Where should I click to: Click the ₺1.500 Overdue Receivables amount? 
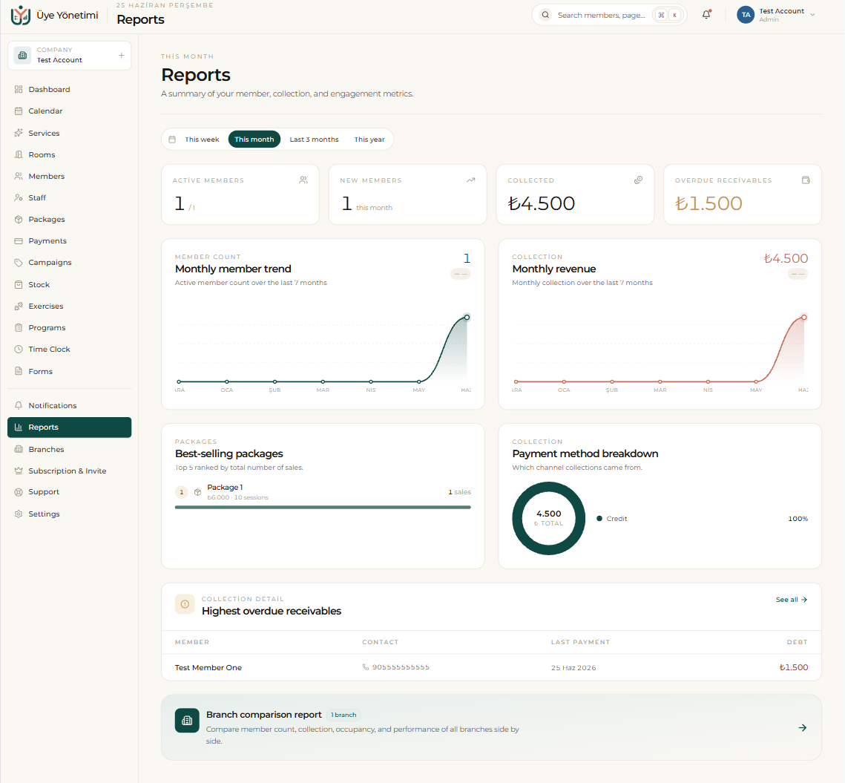click(x=708, y=203)
